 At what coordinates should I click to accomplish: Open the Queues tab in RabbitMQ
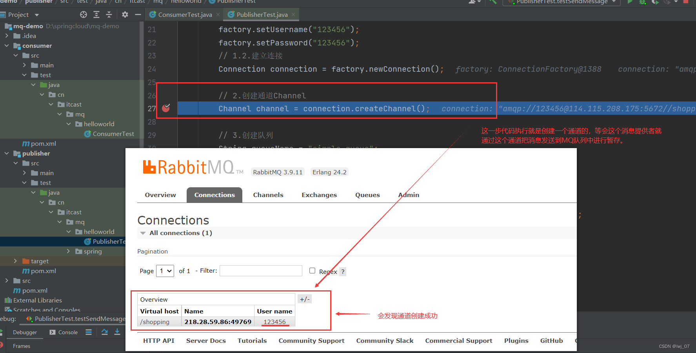(367, 195)
